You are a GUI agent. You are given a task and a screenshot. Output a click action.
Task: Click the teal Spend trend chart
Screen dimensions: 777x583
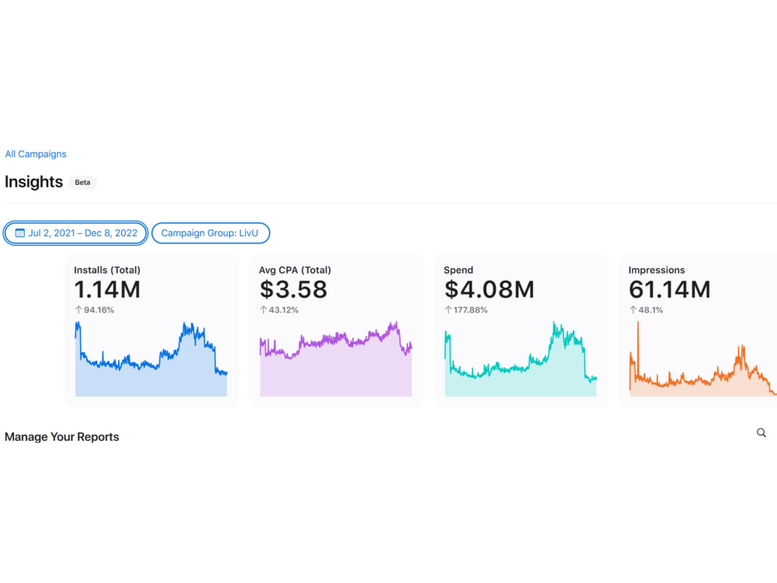521,359
